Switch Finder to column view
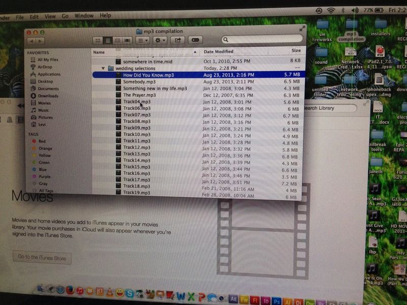The width and height of the screenshot is (407, 305). (118, 40)
